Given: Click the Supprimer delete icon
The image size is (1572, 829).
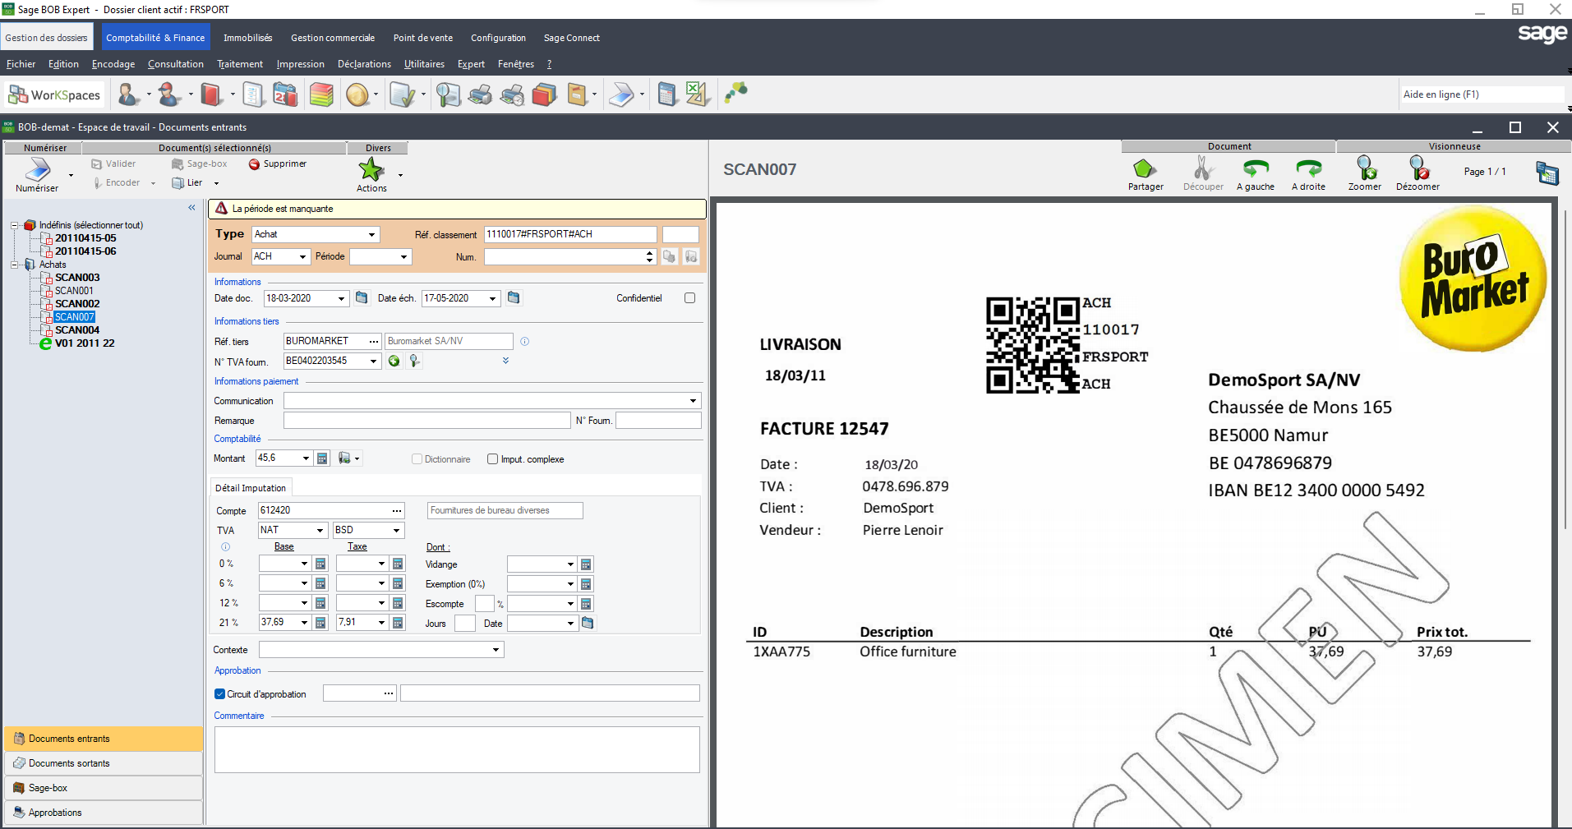Looking at the screenshot, I should (254, 164).
